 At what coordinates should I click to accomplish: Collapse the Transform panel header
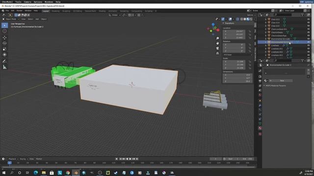click(x=229, y=23)
